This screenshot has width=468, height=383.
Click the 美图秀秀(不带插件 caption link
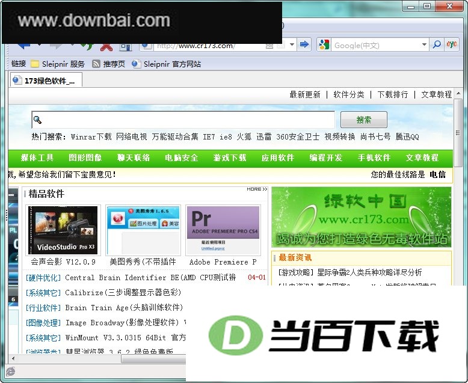143,262
